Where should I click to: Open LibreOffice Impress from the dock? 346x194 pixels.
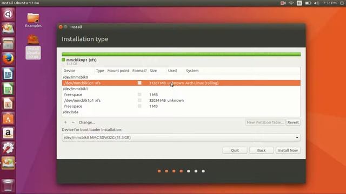pyautogui.click(x=8, y=103)
